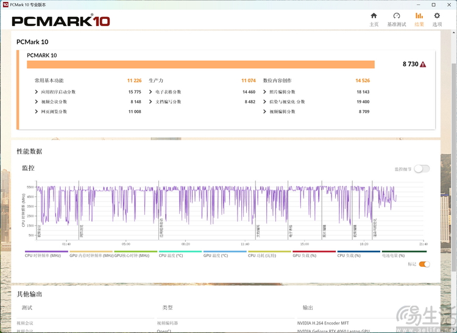Screen dimensions: 457x333
Task: Click the orange PCMARK 10 score bar
Action: pos(200,64)
